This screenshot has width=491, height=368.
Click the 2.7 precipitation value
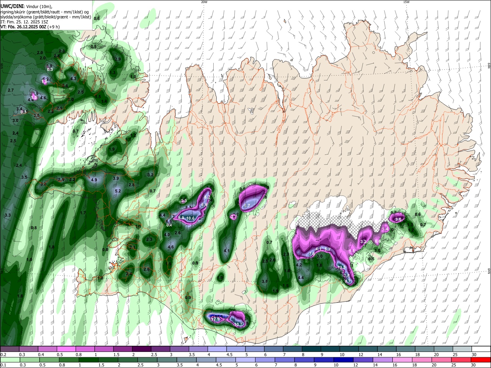11,90
